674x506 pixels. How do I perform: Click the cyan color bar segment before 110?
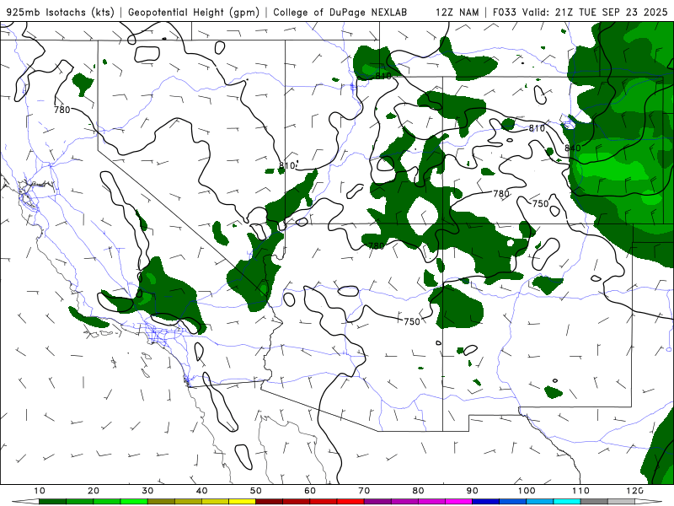click(567, 502)
